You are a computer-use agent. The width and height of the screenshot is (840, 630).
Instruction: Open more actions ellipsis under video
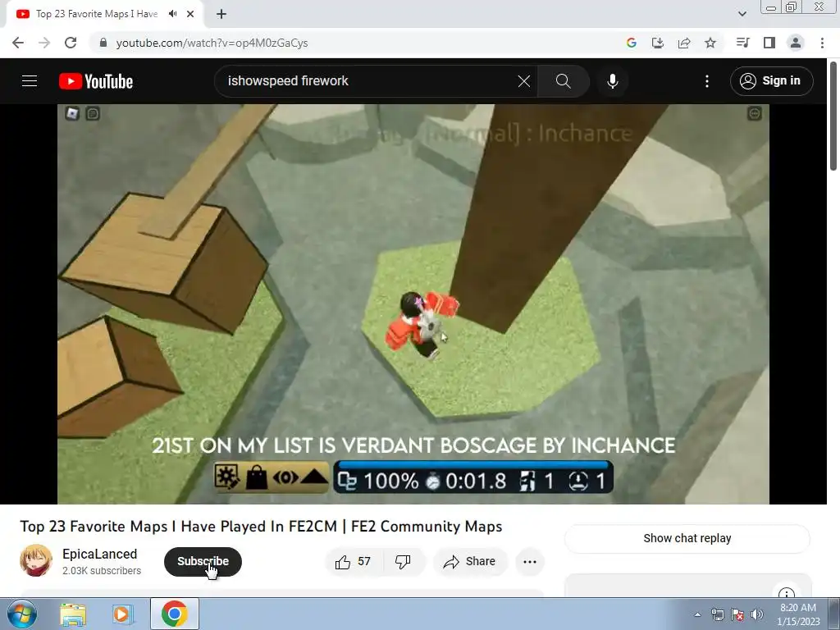coord(530,561)
